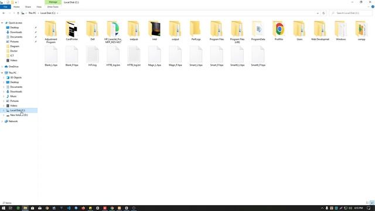Open the CardPrinter folder
Image resolution: width=375 pixels, height=211 pixels.
71,30
